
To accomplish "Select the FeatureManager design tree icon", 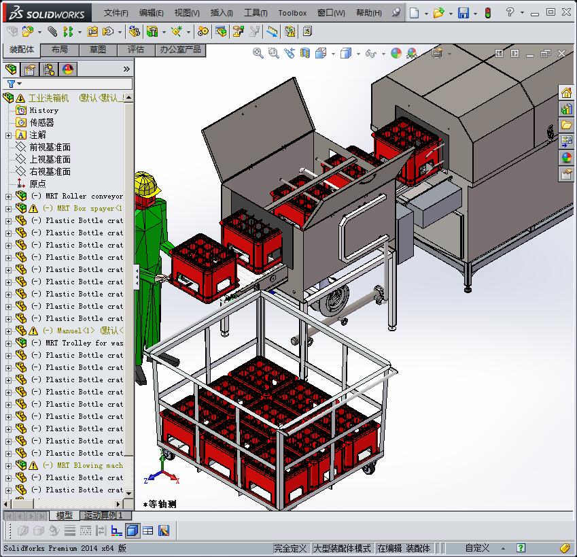I will tap(12, 69).
